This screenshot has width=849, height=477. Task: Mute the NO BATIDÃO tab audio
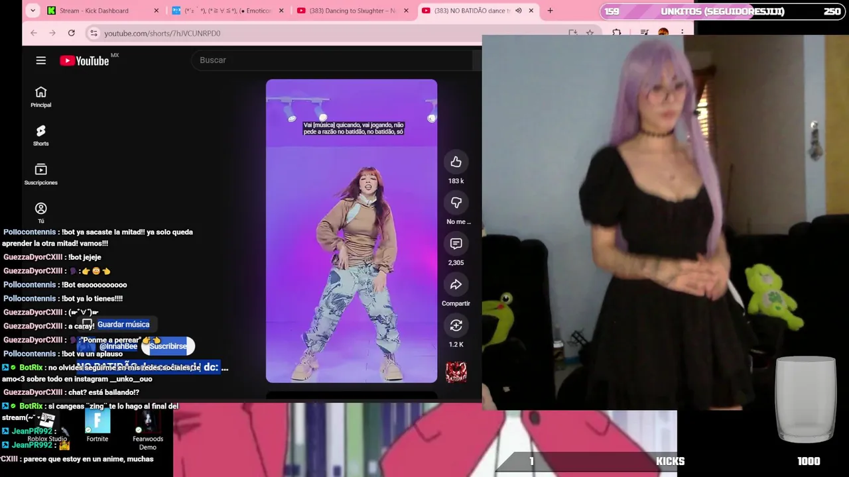tap(519, 11)
